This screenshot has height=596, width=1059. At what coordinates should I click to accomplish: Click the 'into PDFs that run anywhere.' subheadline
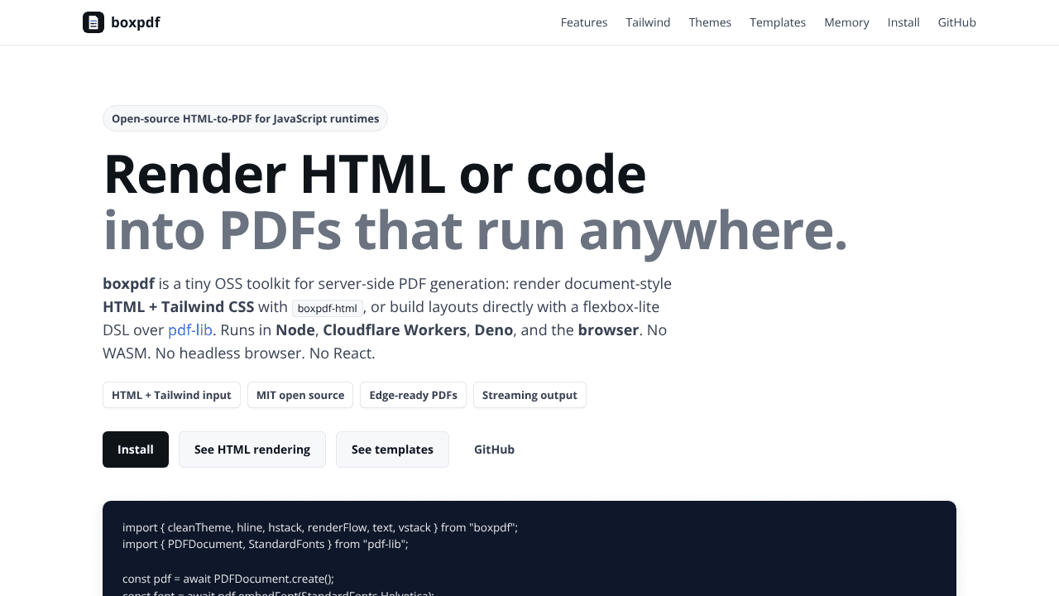tap(475, 230)
